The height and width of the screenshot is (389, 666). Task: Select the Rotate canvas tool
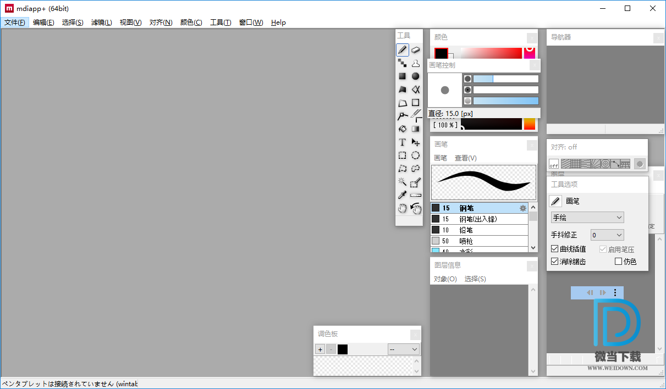(x=416, y=208)
